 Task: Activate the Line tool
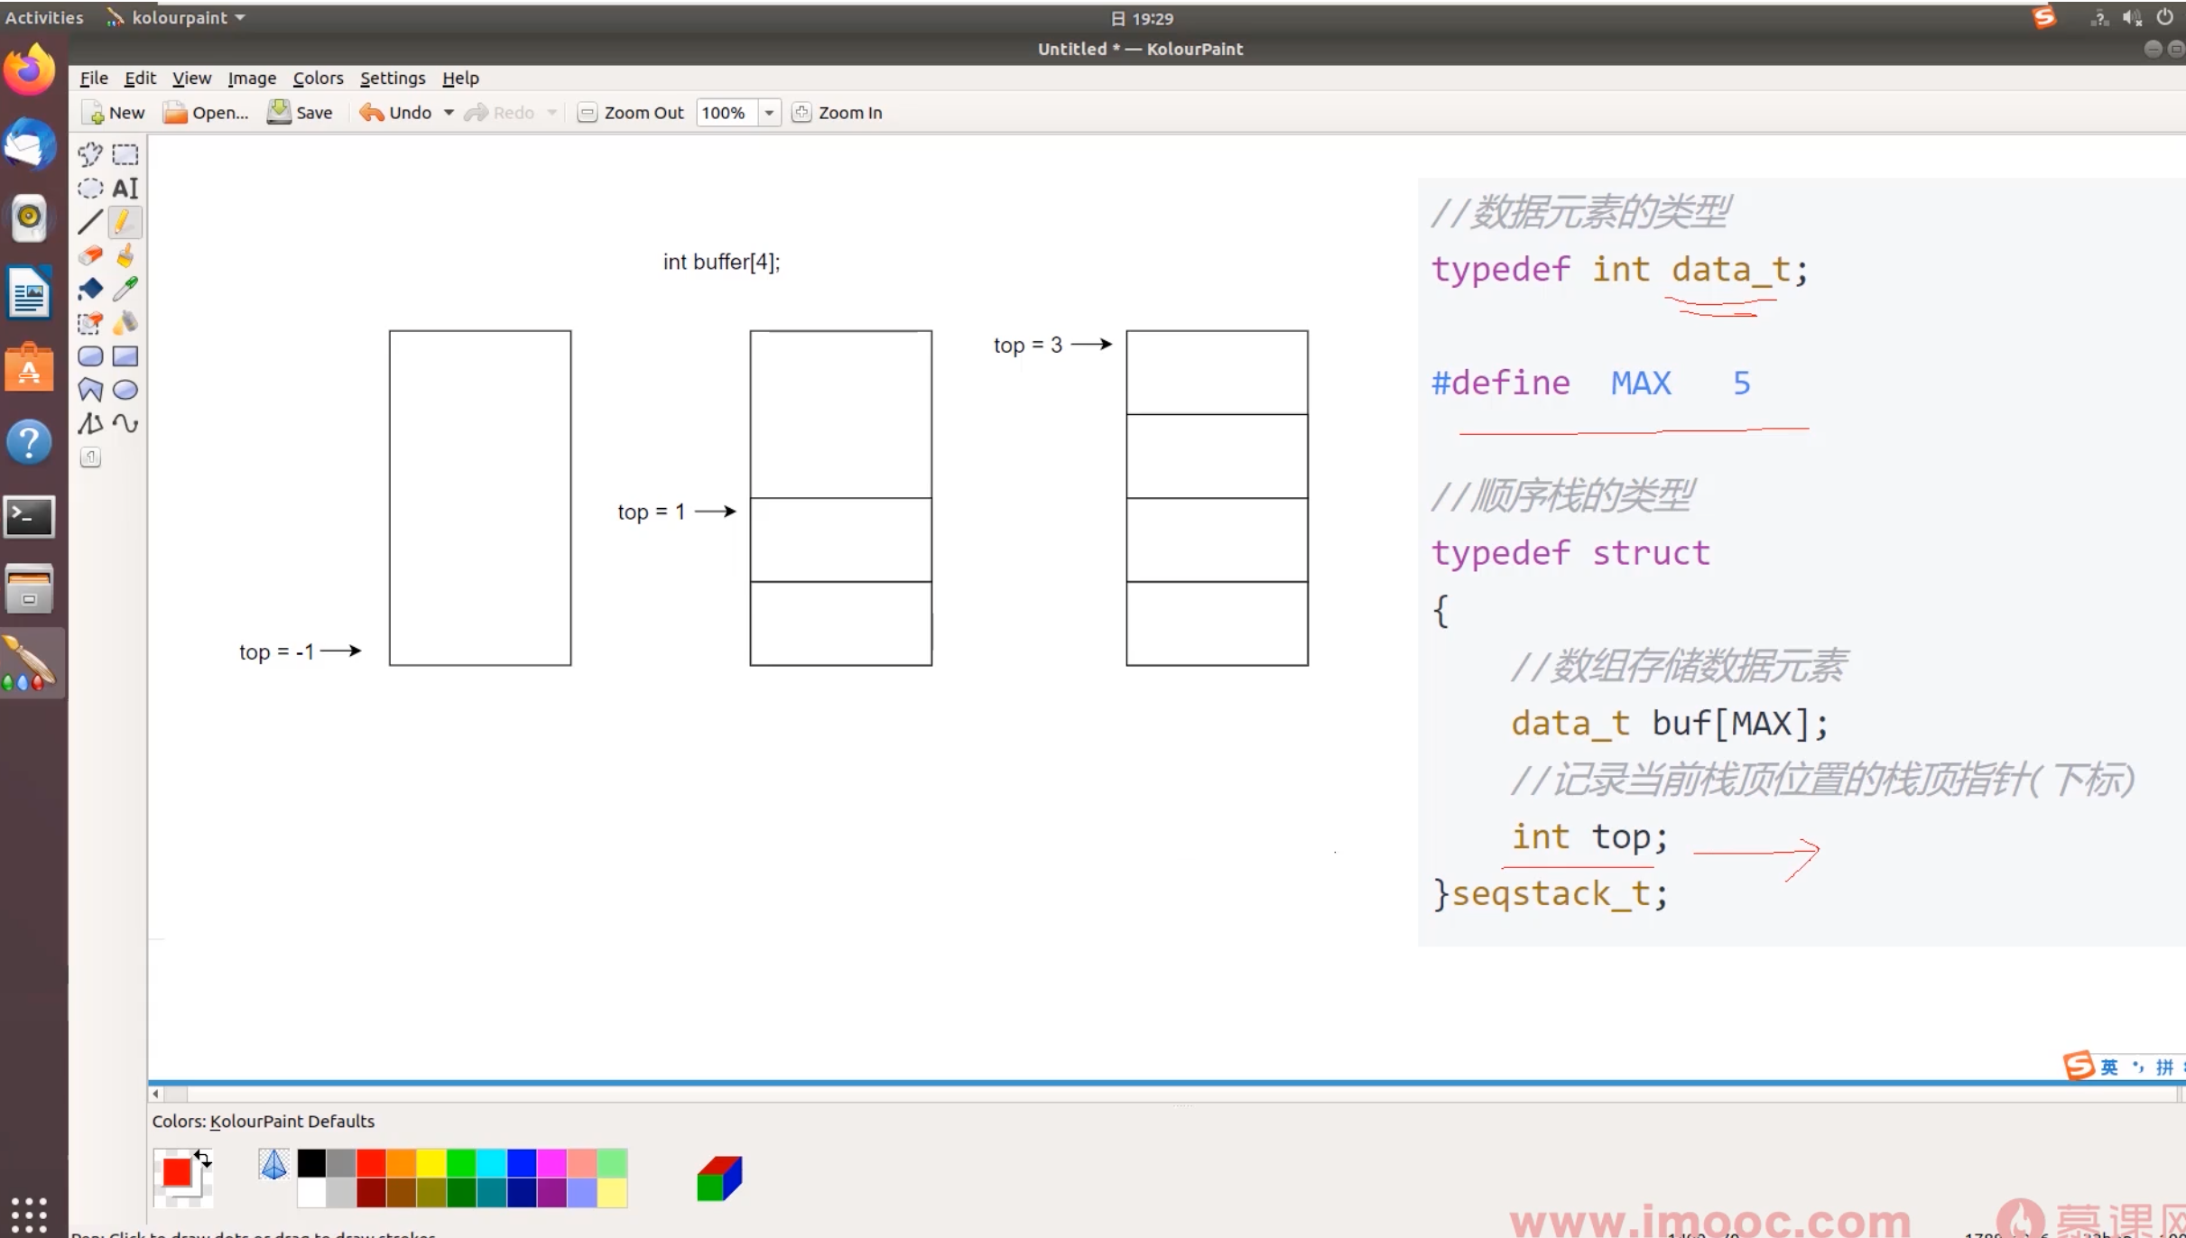point(90,222)
